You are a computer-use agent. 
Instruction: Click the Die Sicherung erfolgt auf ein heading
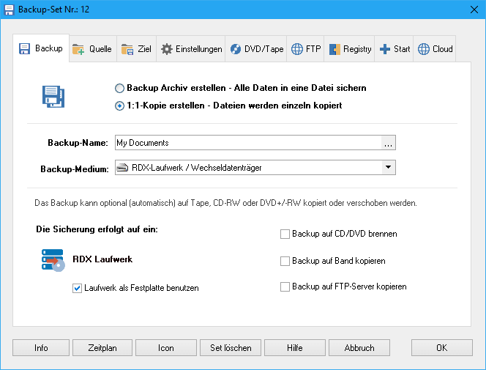pos(97,229)
